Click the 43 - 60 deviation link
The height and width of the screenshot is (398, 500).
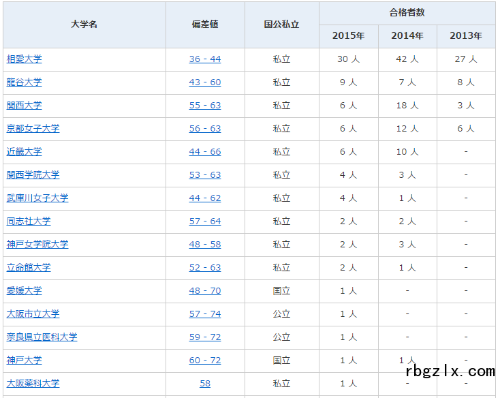205,82
